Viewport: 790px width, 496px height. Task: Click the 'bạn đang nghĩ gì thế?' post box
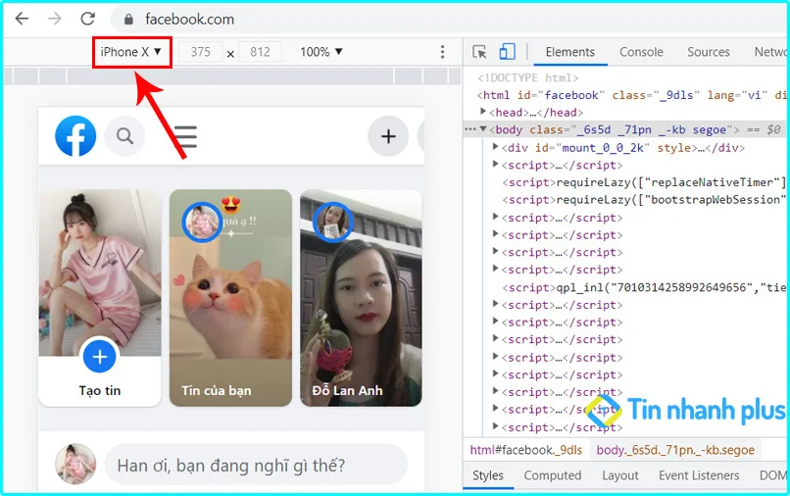pyautogui.click(x=256, y=465)
